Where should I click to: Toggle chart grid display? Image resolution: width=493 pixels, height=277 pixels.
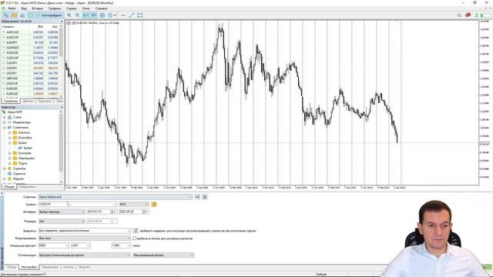coord(102,15)
